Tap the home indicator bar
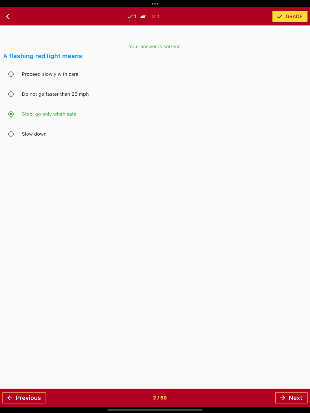 pyautogui.click(x=155, y=410)
